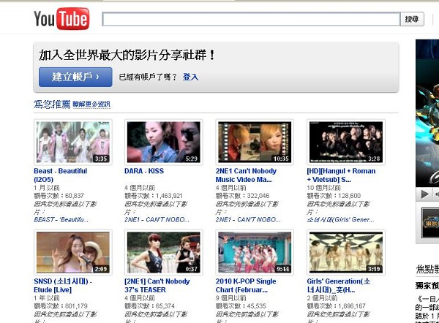Click the SNSD (소녀시대) - Etude [Live] title
The height and width of the screenshot is (323, 439).
[63, 286]
